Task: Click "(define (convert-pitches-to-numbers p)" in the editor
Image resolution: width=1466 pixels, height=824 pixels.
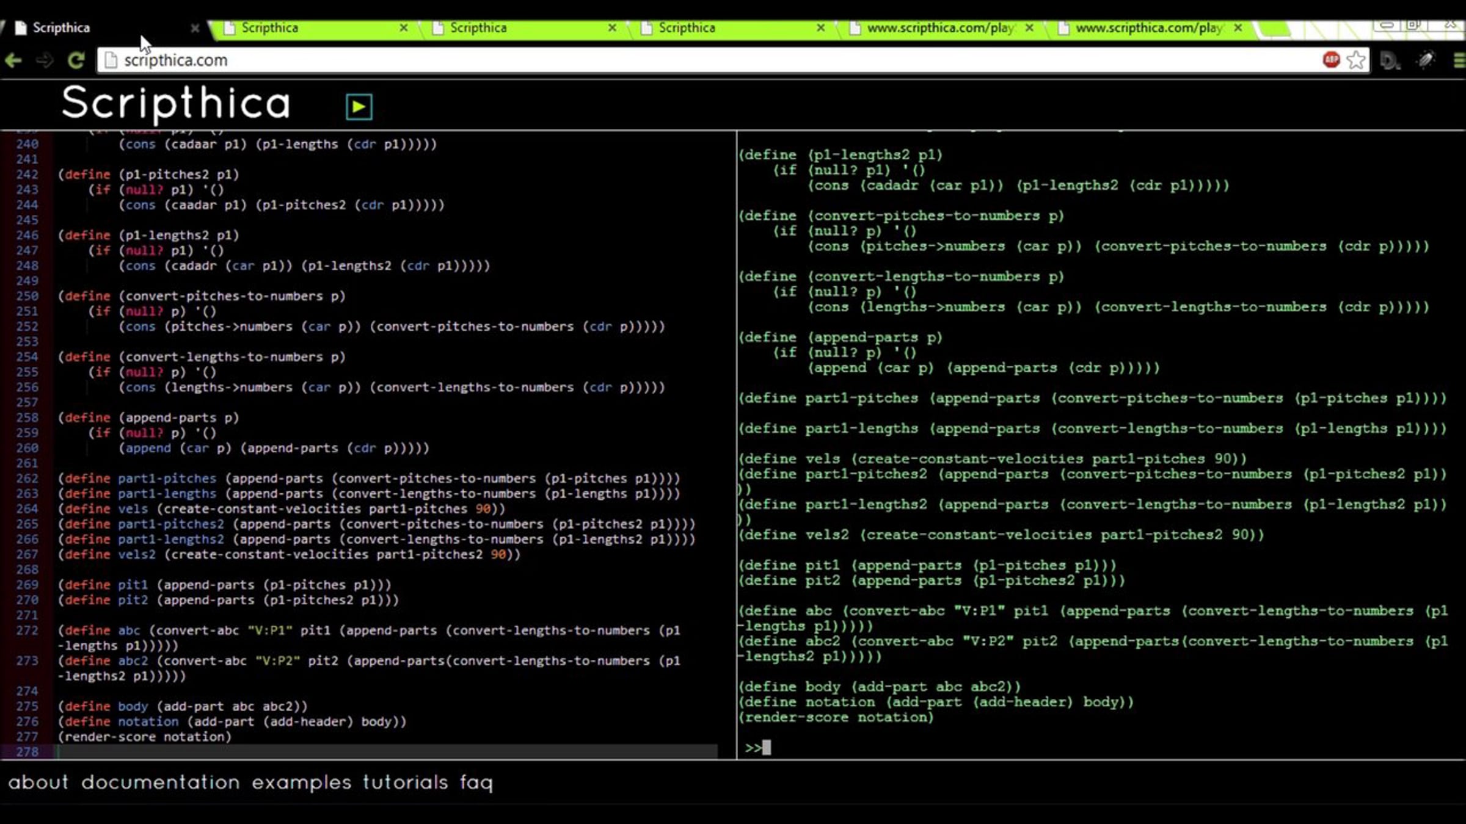Action: (x=202, y=296)
